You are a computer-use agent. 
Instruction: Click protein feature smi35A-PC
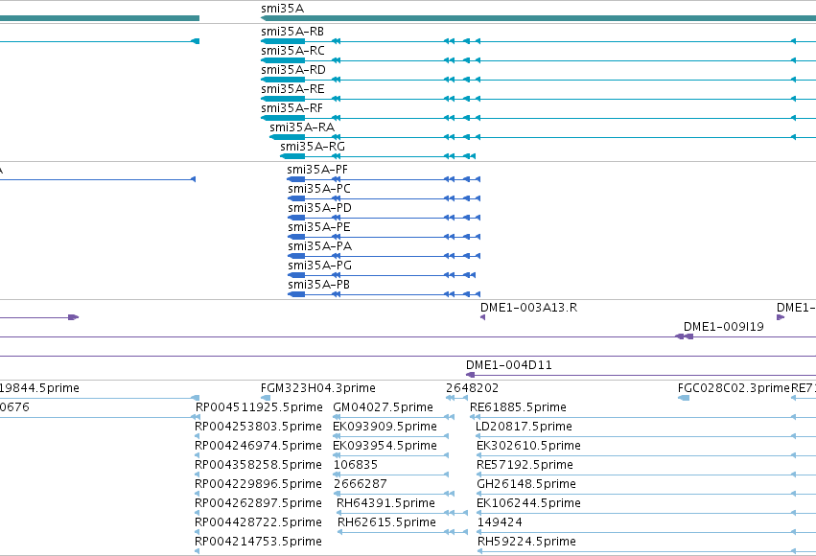tap(319, 189)
